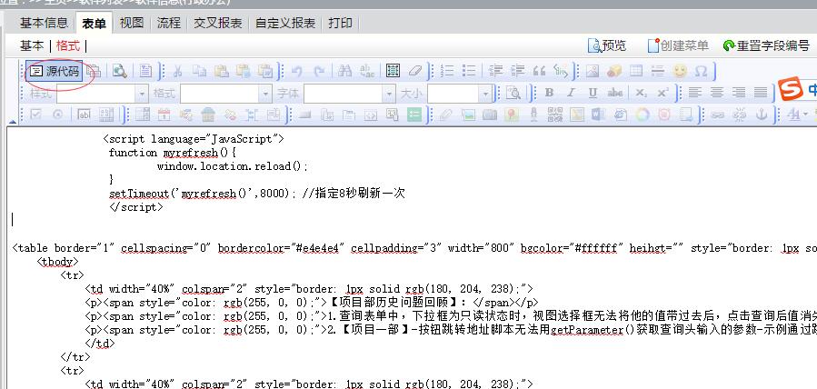Toggle align left

(x=694, y=93)
